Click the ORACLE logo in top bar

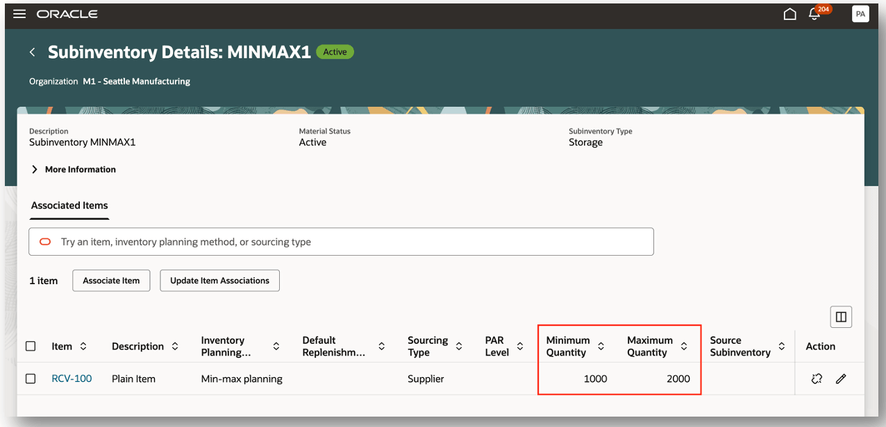click(67, 13)
